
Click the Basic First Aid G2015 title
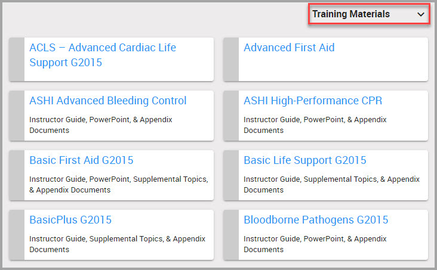coord(81,160)
